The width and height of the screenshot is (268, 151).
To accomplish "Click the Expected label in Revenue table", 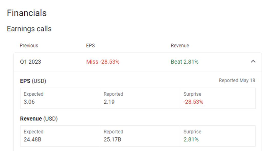I will click(33, 132).
